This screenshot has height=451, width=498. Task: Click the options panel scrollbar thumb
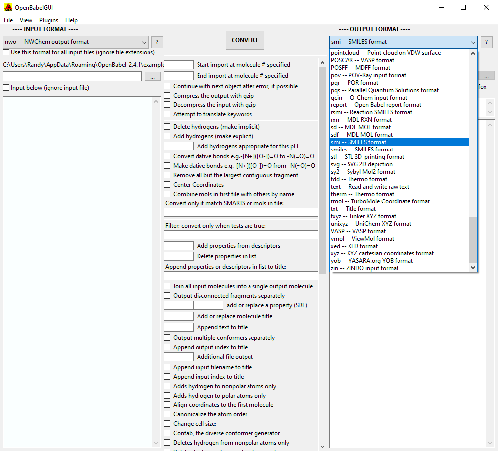[x=322, y=171]
